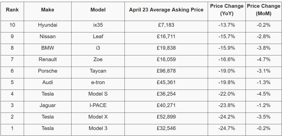Click the -24.7% YoY price change cell
Image resolution: width=282 pixels, height=136 pixels.
coord(227,128)
